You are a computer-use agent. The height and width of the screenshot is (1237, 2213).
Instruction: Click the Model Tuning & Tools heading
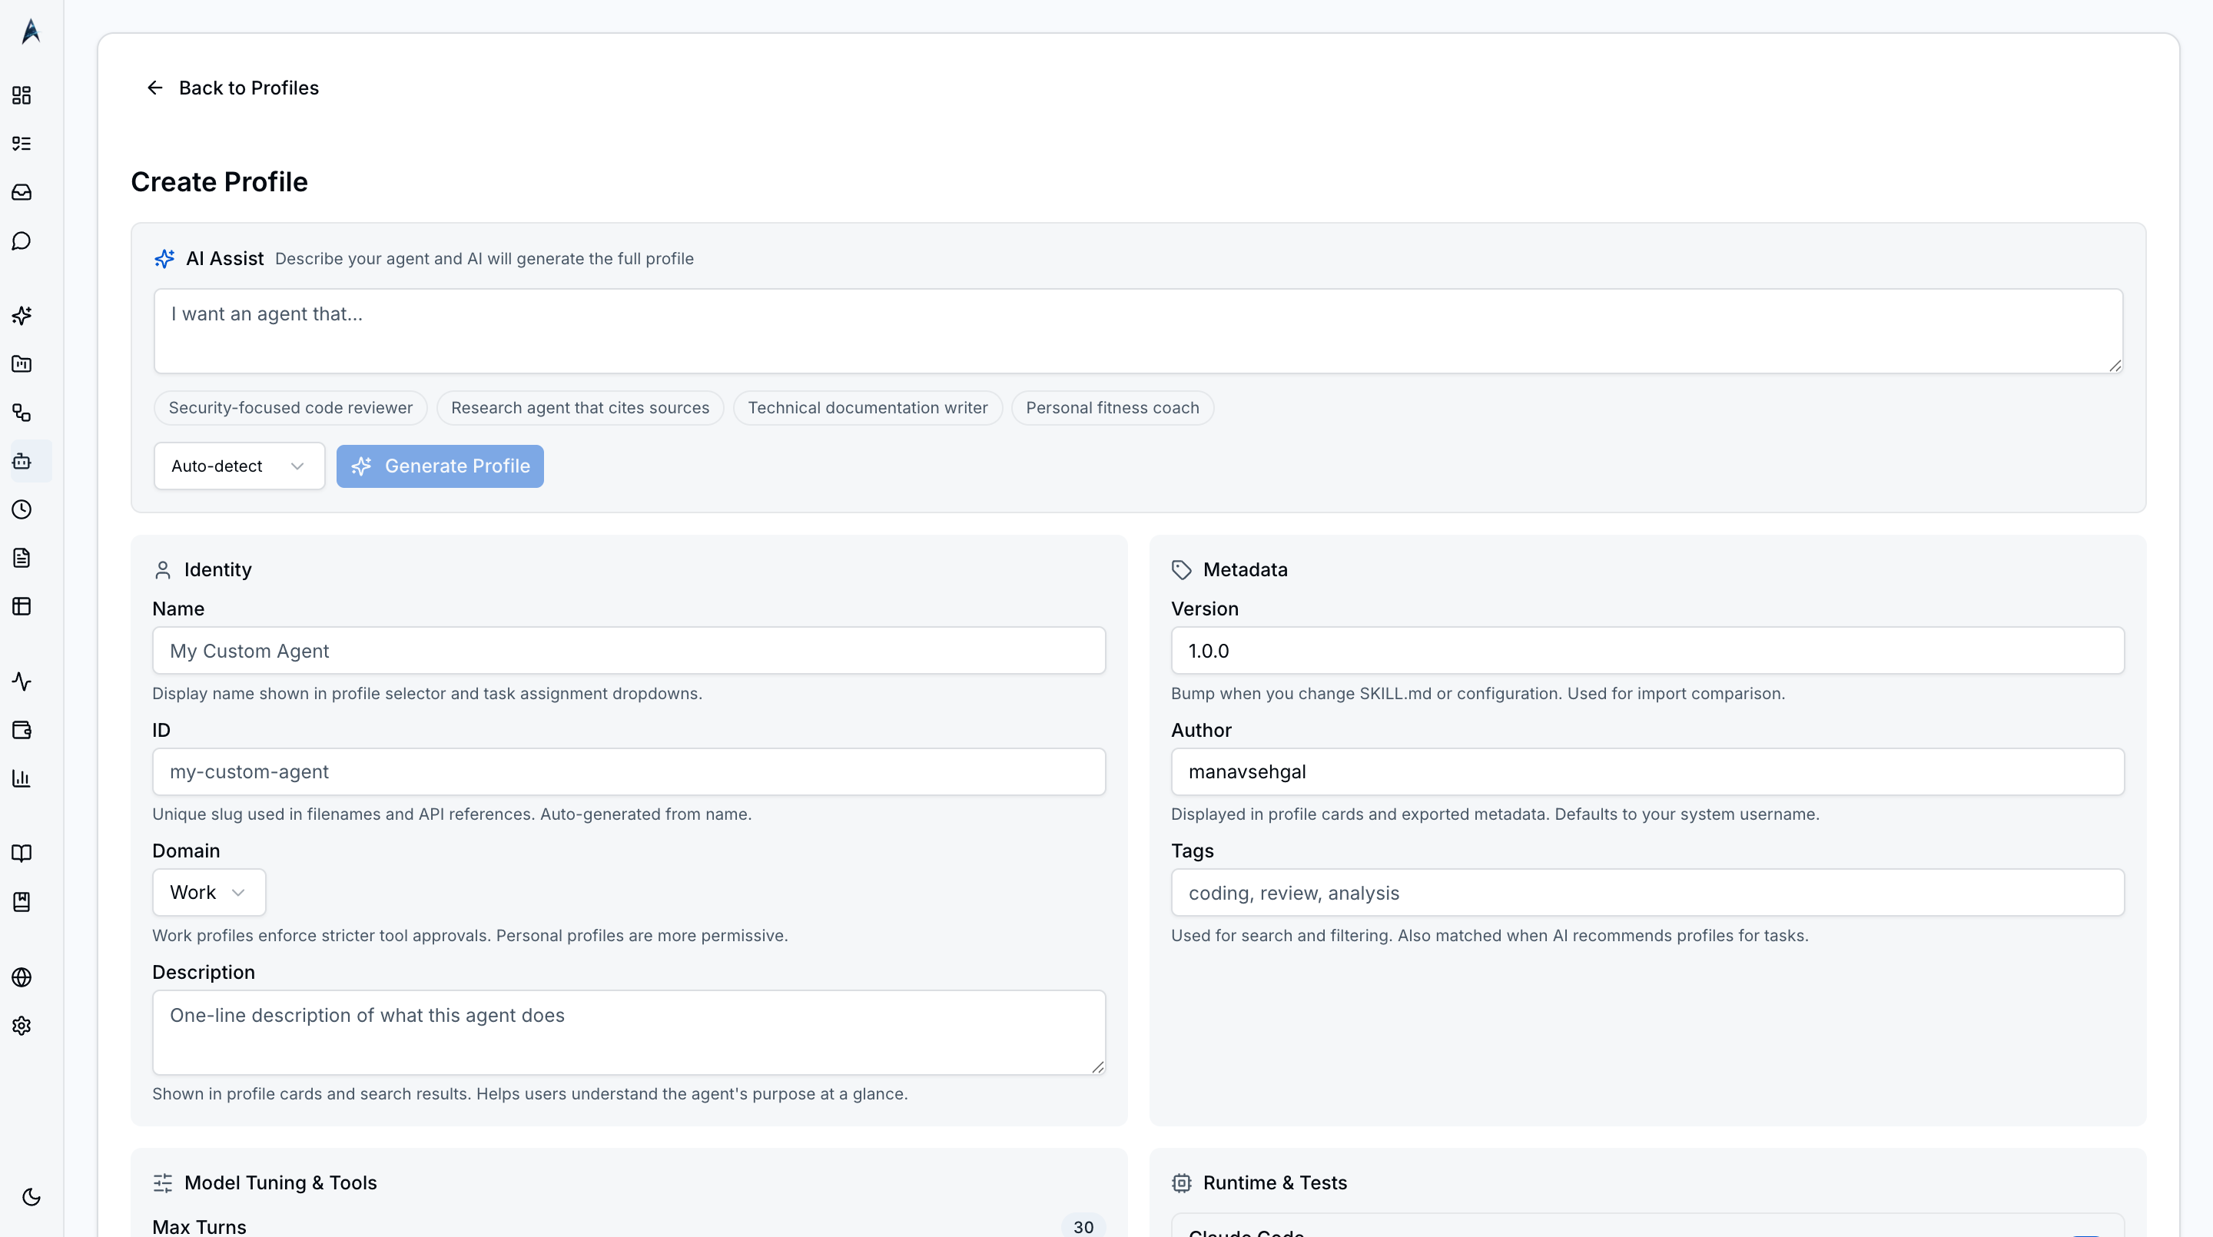pyautogui.click(x=280, y=1183)
